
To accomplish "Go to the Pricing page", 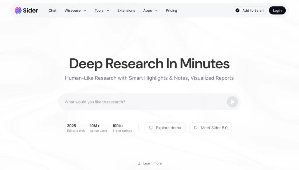I will click(171, 11).
